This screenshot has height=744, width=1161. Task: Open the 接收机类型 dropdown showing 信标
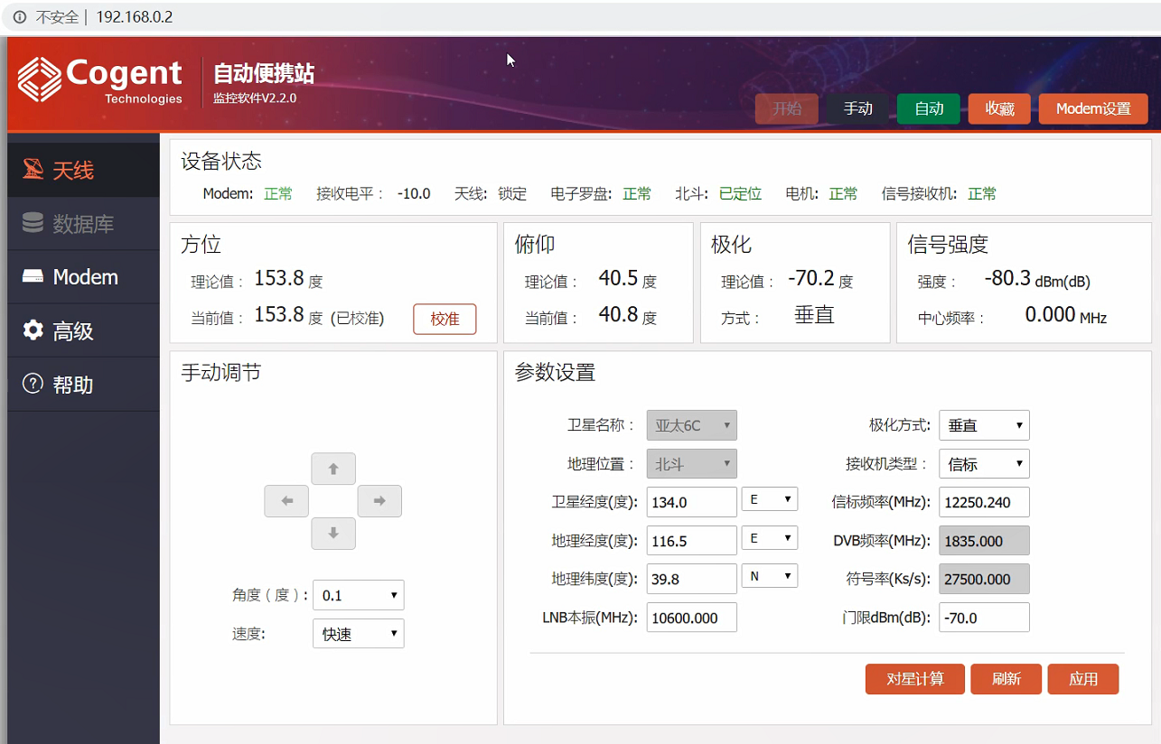[x=985, y=463]
